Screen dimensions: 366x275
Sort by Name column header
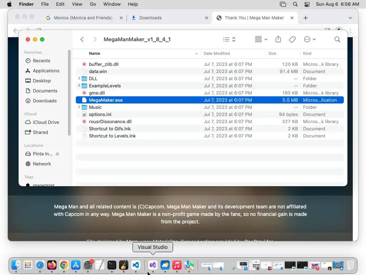(x=94, y=53)
